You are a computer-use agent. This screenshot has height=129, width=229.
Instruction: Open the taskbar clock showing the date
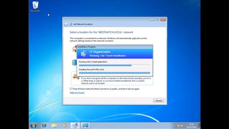191,126
